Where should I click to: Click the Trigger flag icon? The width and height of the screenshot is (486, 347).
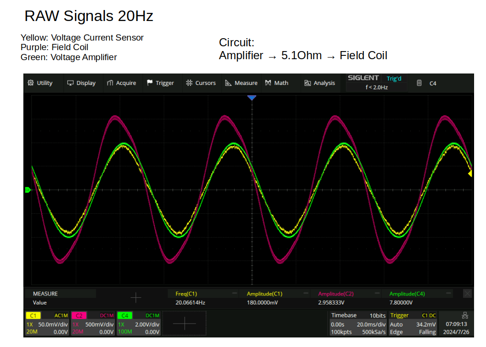point(150,83)
